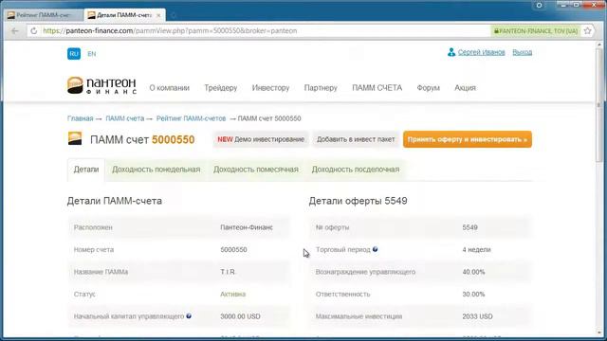
Task: Click Добавить в инвест пакет
Action: tap(356, 139)
